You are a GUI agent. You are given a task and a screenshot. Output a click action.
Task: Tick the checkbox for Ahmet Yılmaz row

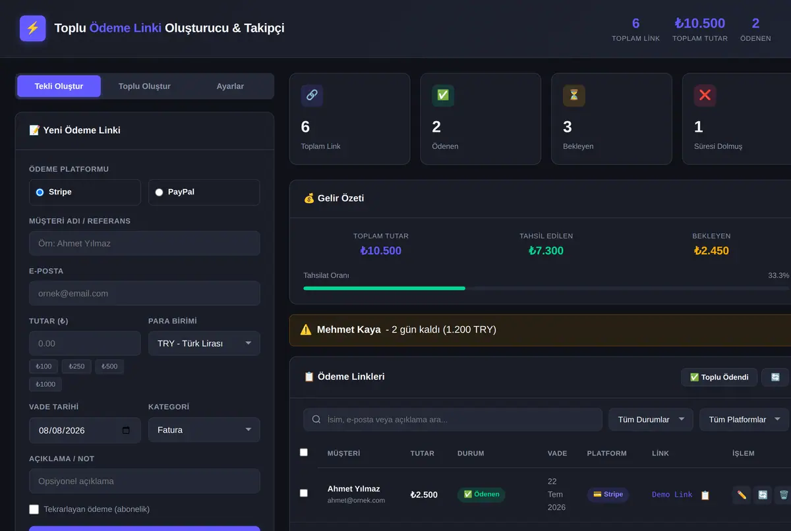coord(304,493)
